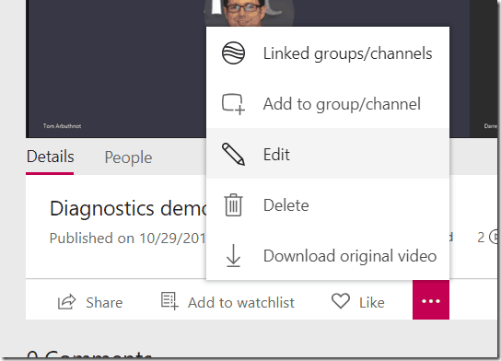Click the views play count icon

tap(495, 237)
